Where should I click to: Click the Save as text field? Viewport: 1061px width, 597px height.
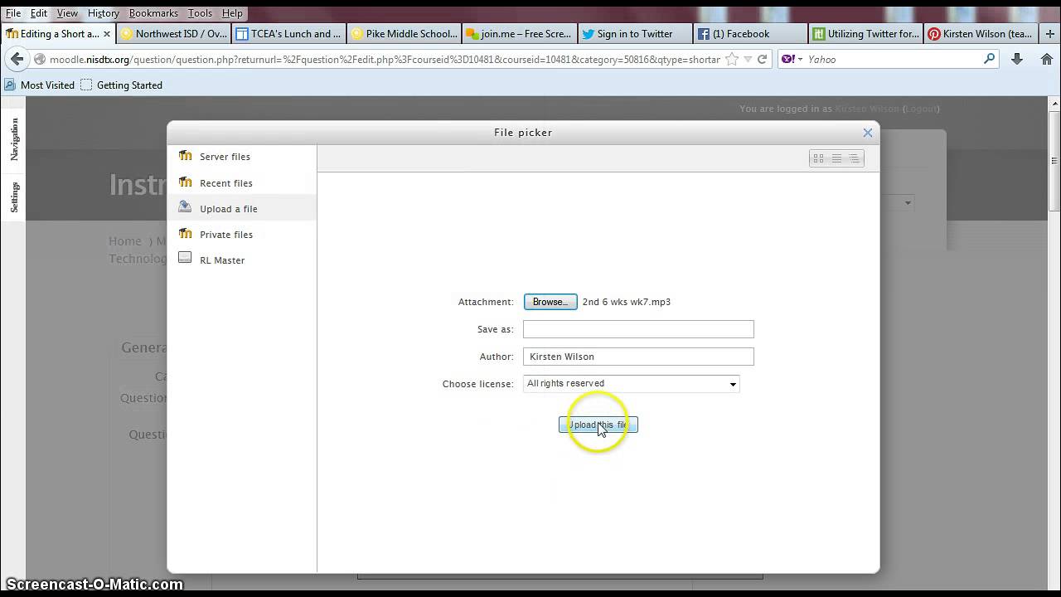point(638,329)
